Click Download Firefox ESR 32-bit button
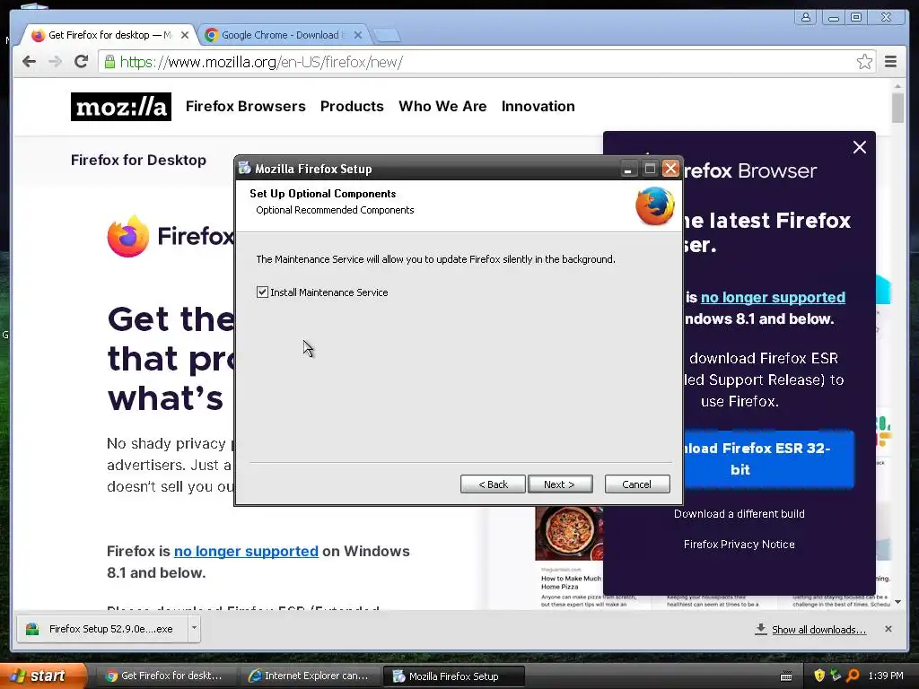This screenshot has height=689, width=919. click(768, 458)
